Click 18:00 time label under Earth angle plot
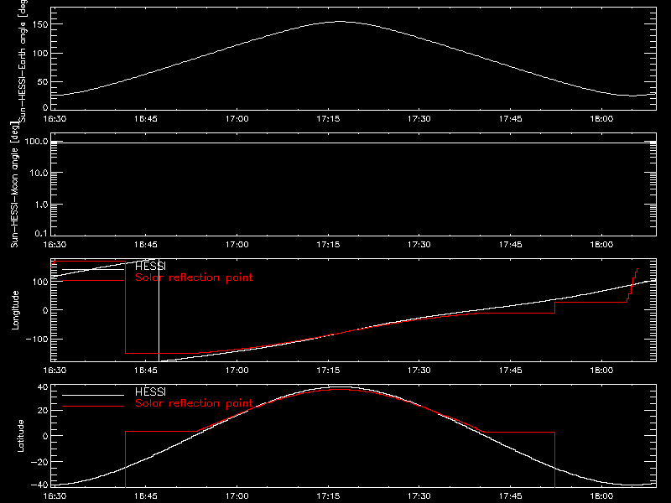The height and width of the screenshot is (503, 671). [x=601, y=119]
